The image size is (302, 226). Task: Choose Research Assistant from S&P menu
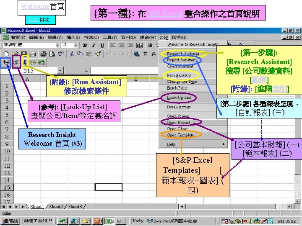[183, 54]
